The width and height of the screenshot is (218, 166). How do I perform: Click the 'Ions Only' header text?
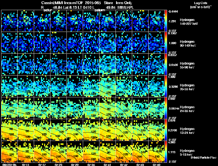pos(124,3)
